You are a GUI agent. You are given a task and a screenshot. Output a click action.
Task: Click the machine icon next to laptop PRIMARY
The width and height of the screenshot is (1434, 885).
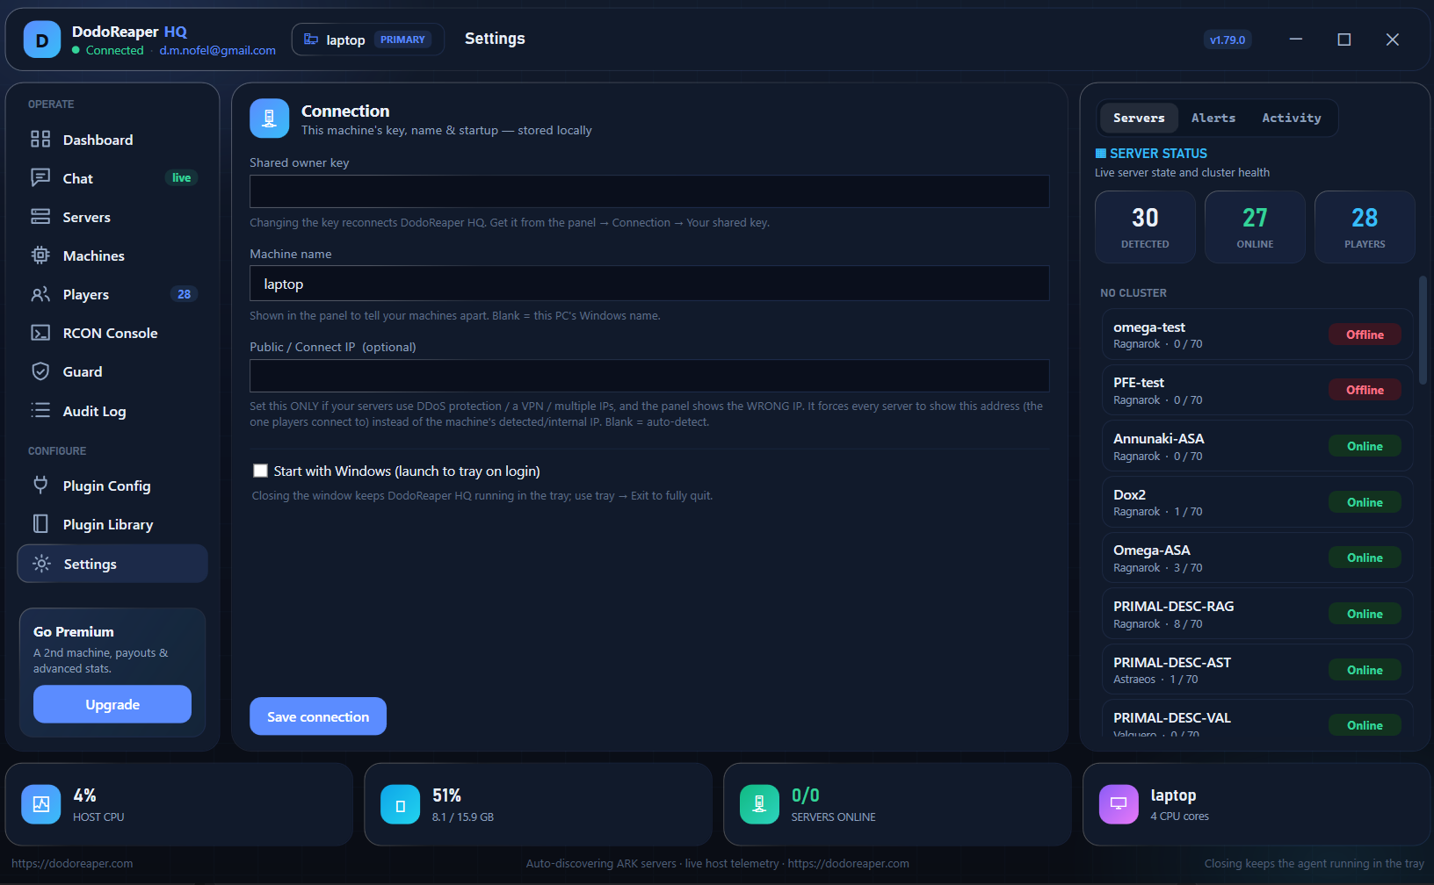(311, 40)
